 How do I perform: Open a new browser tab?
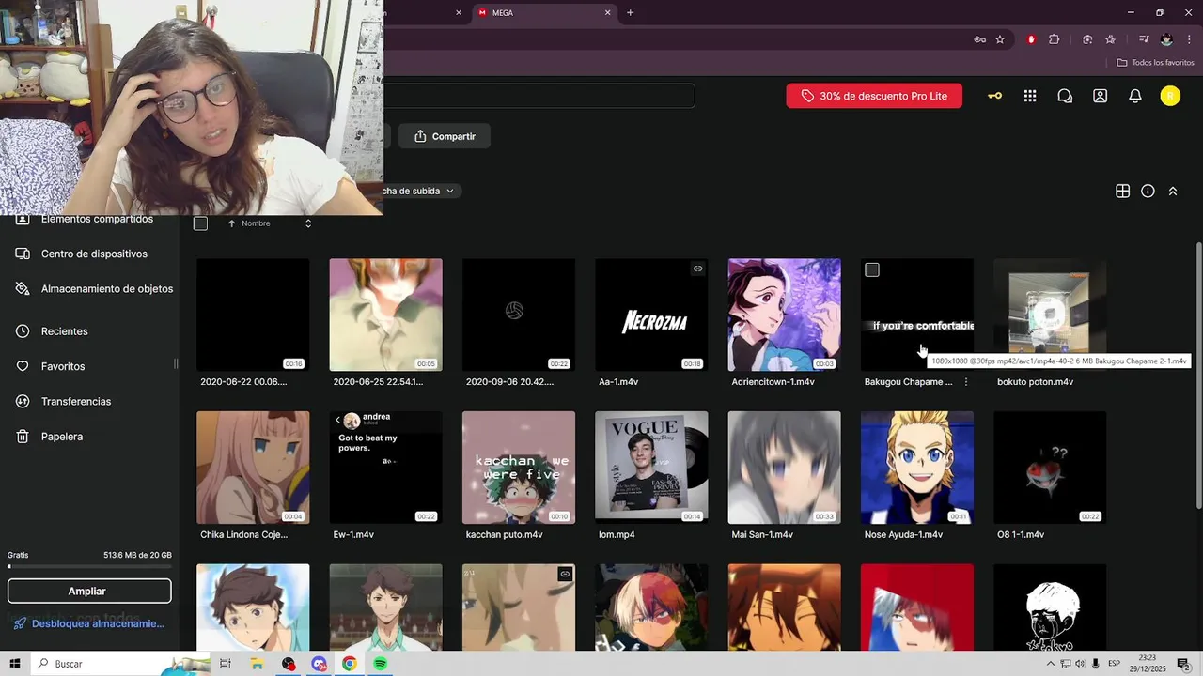click(630, 13)
